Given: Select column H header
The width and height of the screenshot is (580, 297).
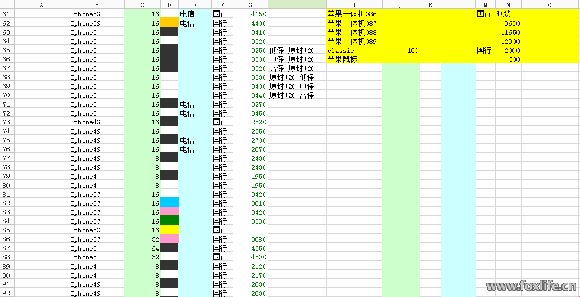Looking at the screenshot, I should (297, 5).
